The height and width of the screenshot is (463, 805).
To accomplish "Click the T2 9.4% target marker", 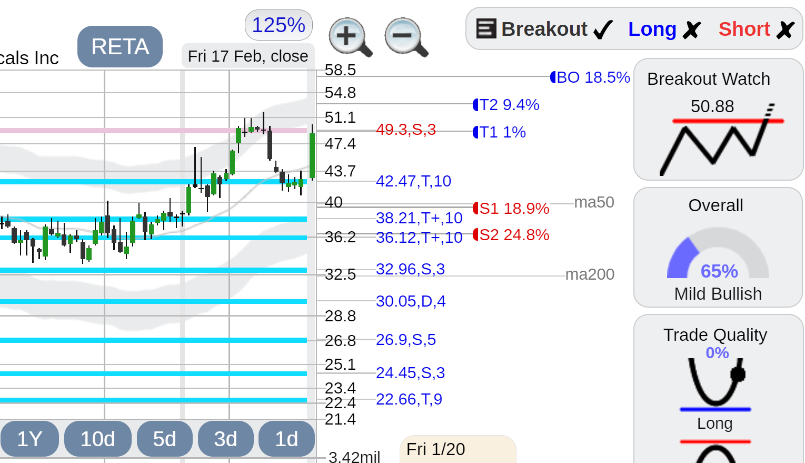I will tap(506, 105).
